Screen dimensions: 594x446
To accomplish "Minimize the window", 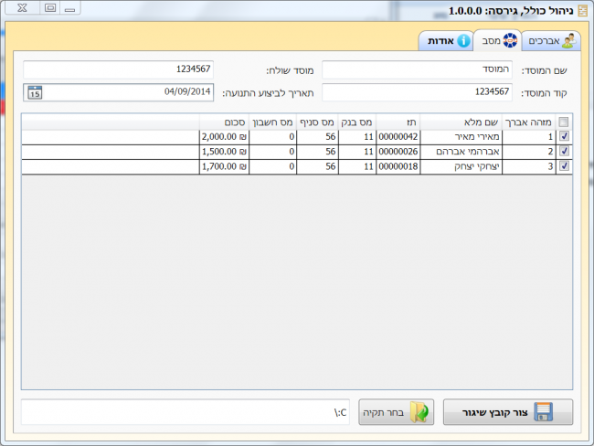I will click(x=69, y=8).
